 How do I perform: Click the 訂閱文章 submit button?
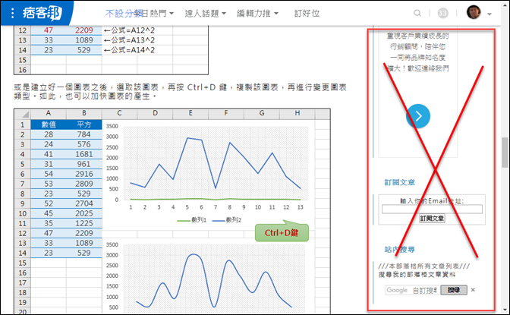432,218
